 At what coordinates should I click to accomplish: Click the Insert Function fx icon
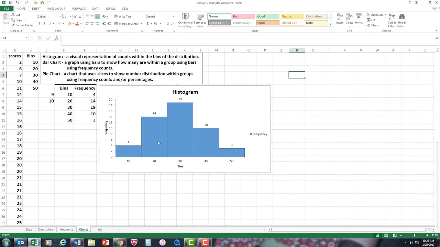click(x=57, y=38)
